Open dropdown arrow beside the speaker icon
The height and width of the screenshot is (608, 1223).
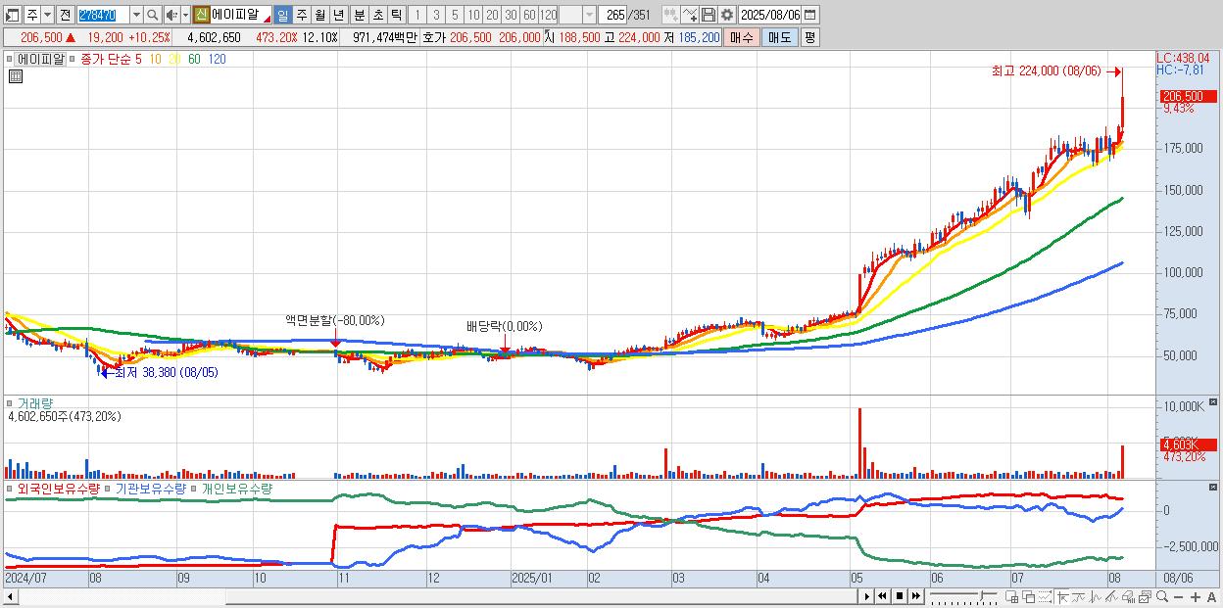coord(185,15)
